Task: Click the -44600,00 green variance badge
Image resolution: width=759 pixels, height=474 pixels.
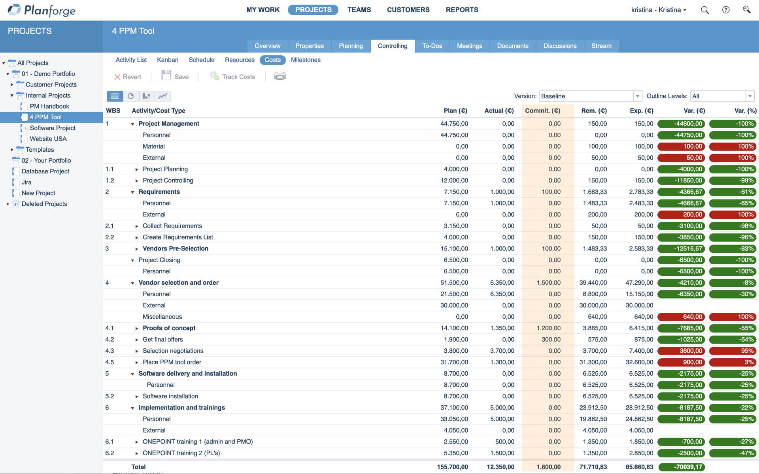Action: (681, 124)
